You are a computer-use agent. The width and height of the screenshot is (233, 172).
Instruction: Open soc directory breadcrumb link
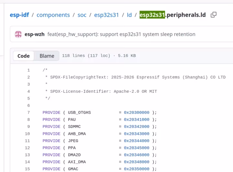[x=82, y=15]
